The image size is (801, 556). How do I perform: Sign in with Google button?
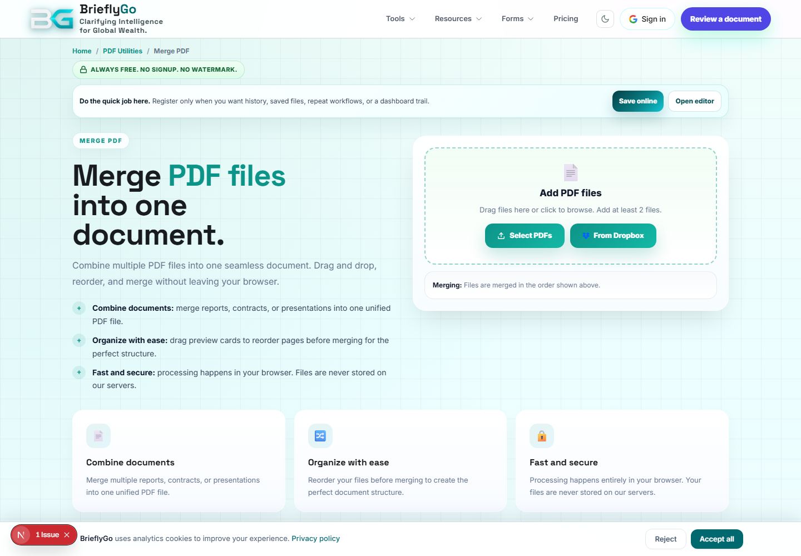pos(647,19)
